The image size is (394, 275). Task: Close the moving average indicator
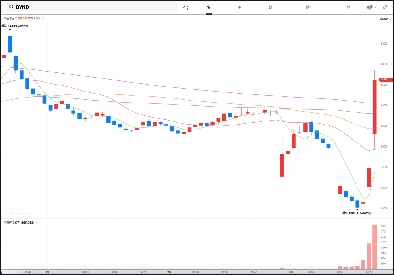[43, 18]
